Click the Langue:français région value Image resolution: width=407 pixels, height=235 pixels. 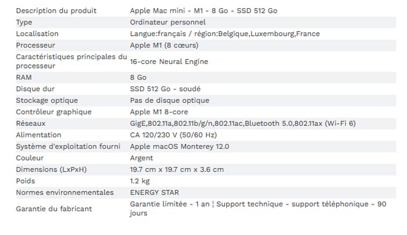(225, 34)
